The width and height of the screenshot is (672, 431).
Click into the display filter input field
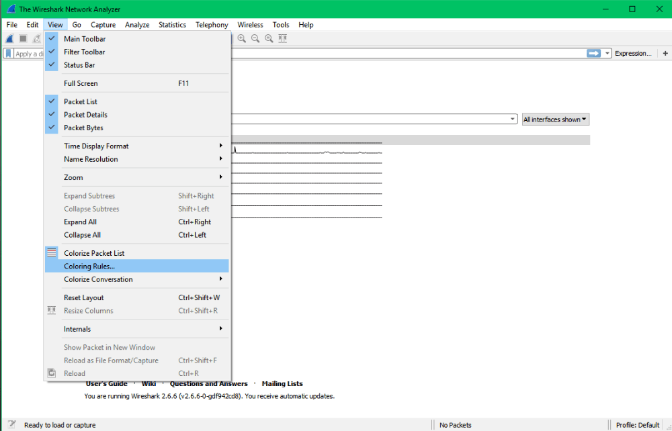(x=407, y=54)
